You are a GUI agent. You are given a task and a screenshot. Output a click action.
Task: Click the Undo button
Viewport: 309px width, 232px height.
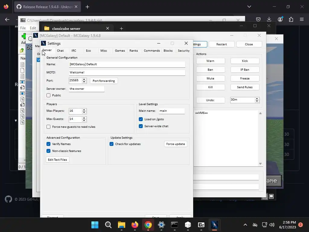[x=210, y=100]
